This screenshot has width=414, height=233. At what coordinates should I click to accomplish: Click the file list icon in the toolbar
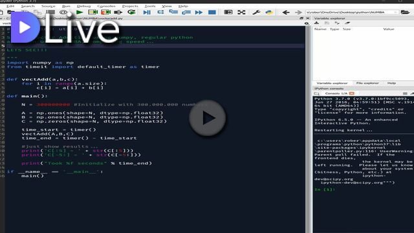pos(50,12)
